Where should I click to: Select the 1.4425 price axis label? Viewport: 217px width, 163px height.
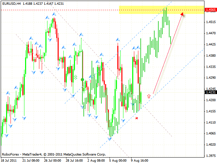[x=211, y=44]
